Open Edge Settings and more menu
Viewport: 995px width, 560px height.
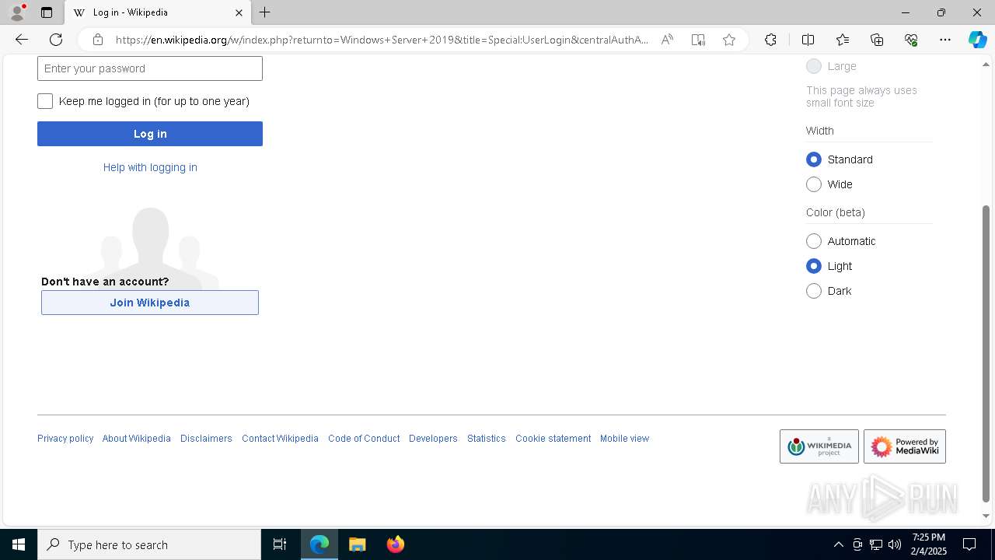click(x=945, y=40)
